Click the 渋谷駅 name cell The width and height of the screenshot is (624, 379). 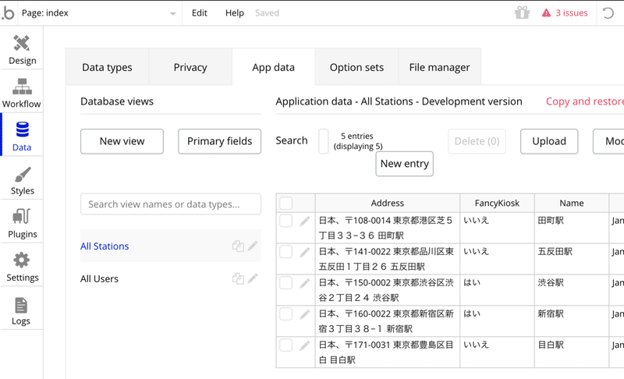click(572, 290)
